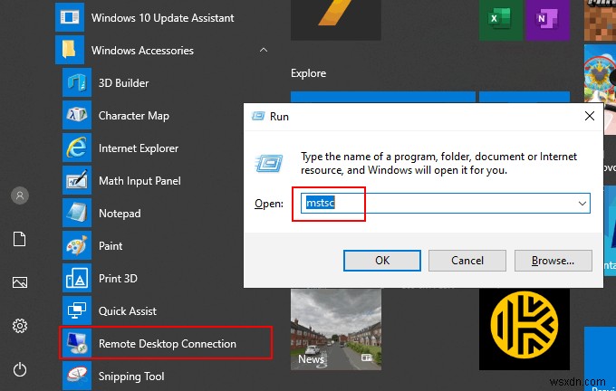Open the Settings gear in sidebar

[20, 326]
